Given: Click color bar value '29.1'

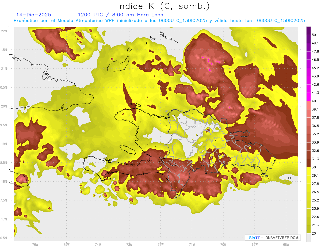Looking at the screenshot, I should click(x=315, y=175).
